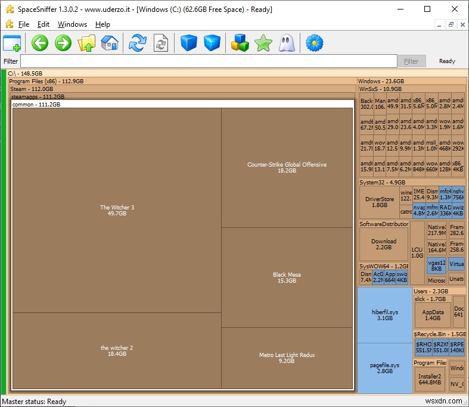This screenshot has width=469, height=407.
Task: Click into the Filter text field
Action: click(209, 61)
